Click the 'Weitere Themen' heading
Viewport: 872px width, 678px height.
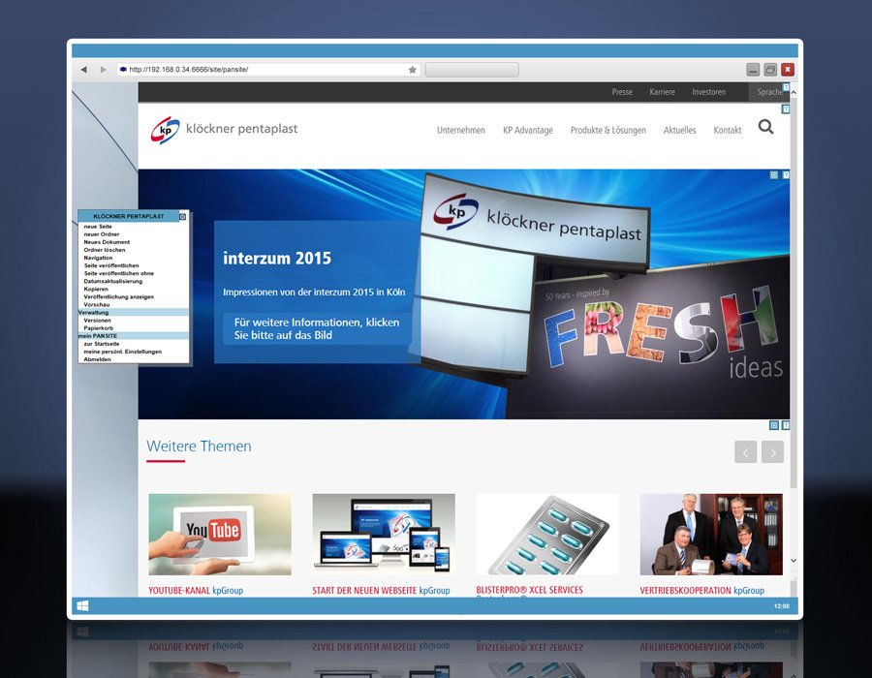(x=199, y=447)
